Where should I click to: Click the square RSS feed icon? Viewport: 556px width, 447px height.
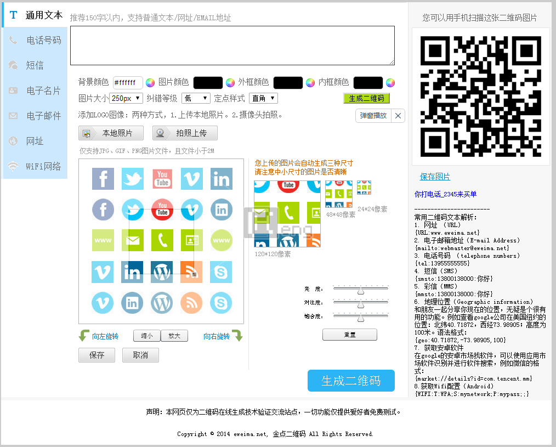(191, 272)
